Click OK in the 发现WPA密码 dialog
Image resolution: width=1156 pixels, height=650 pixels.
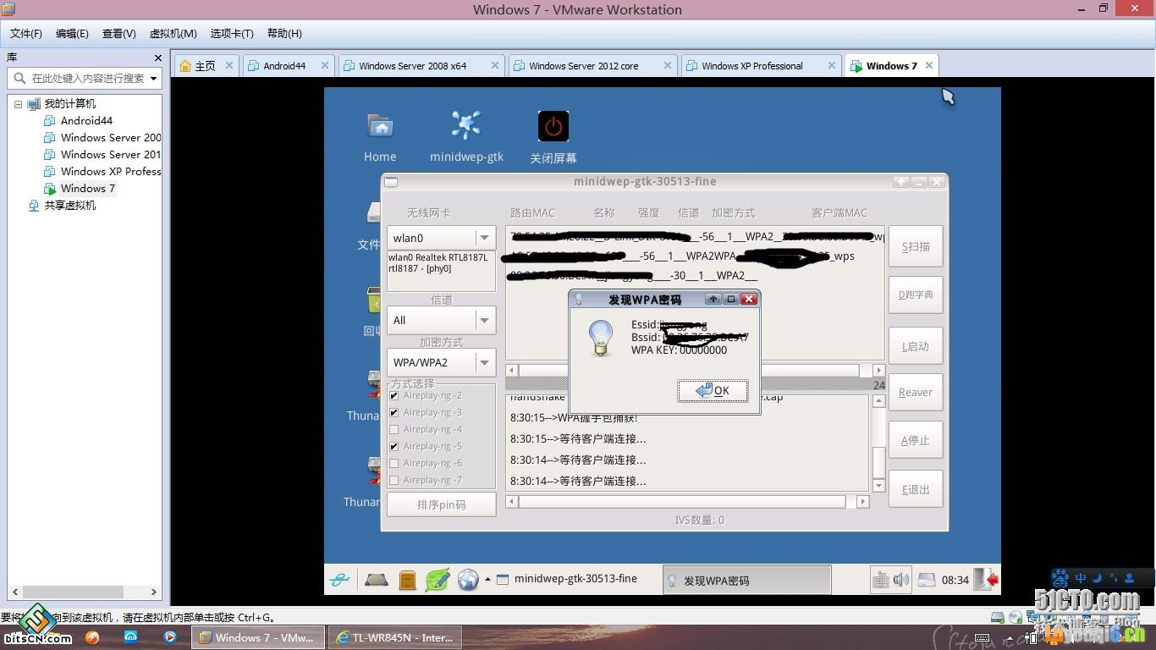[713, 390]
